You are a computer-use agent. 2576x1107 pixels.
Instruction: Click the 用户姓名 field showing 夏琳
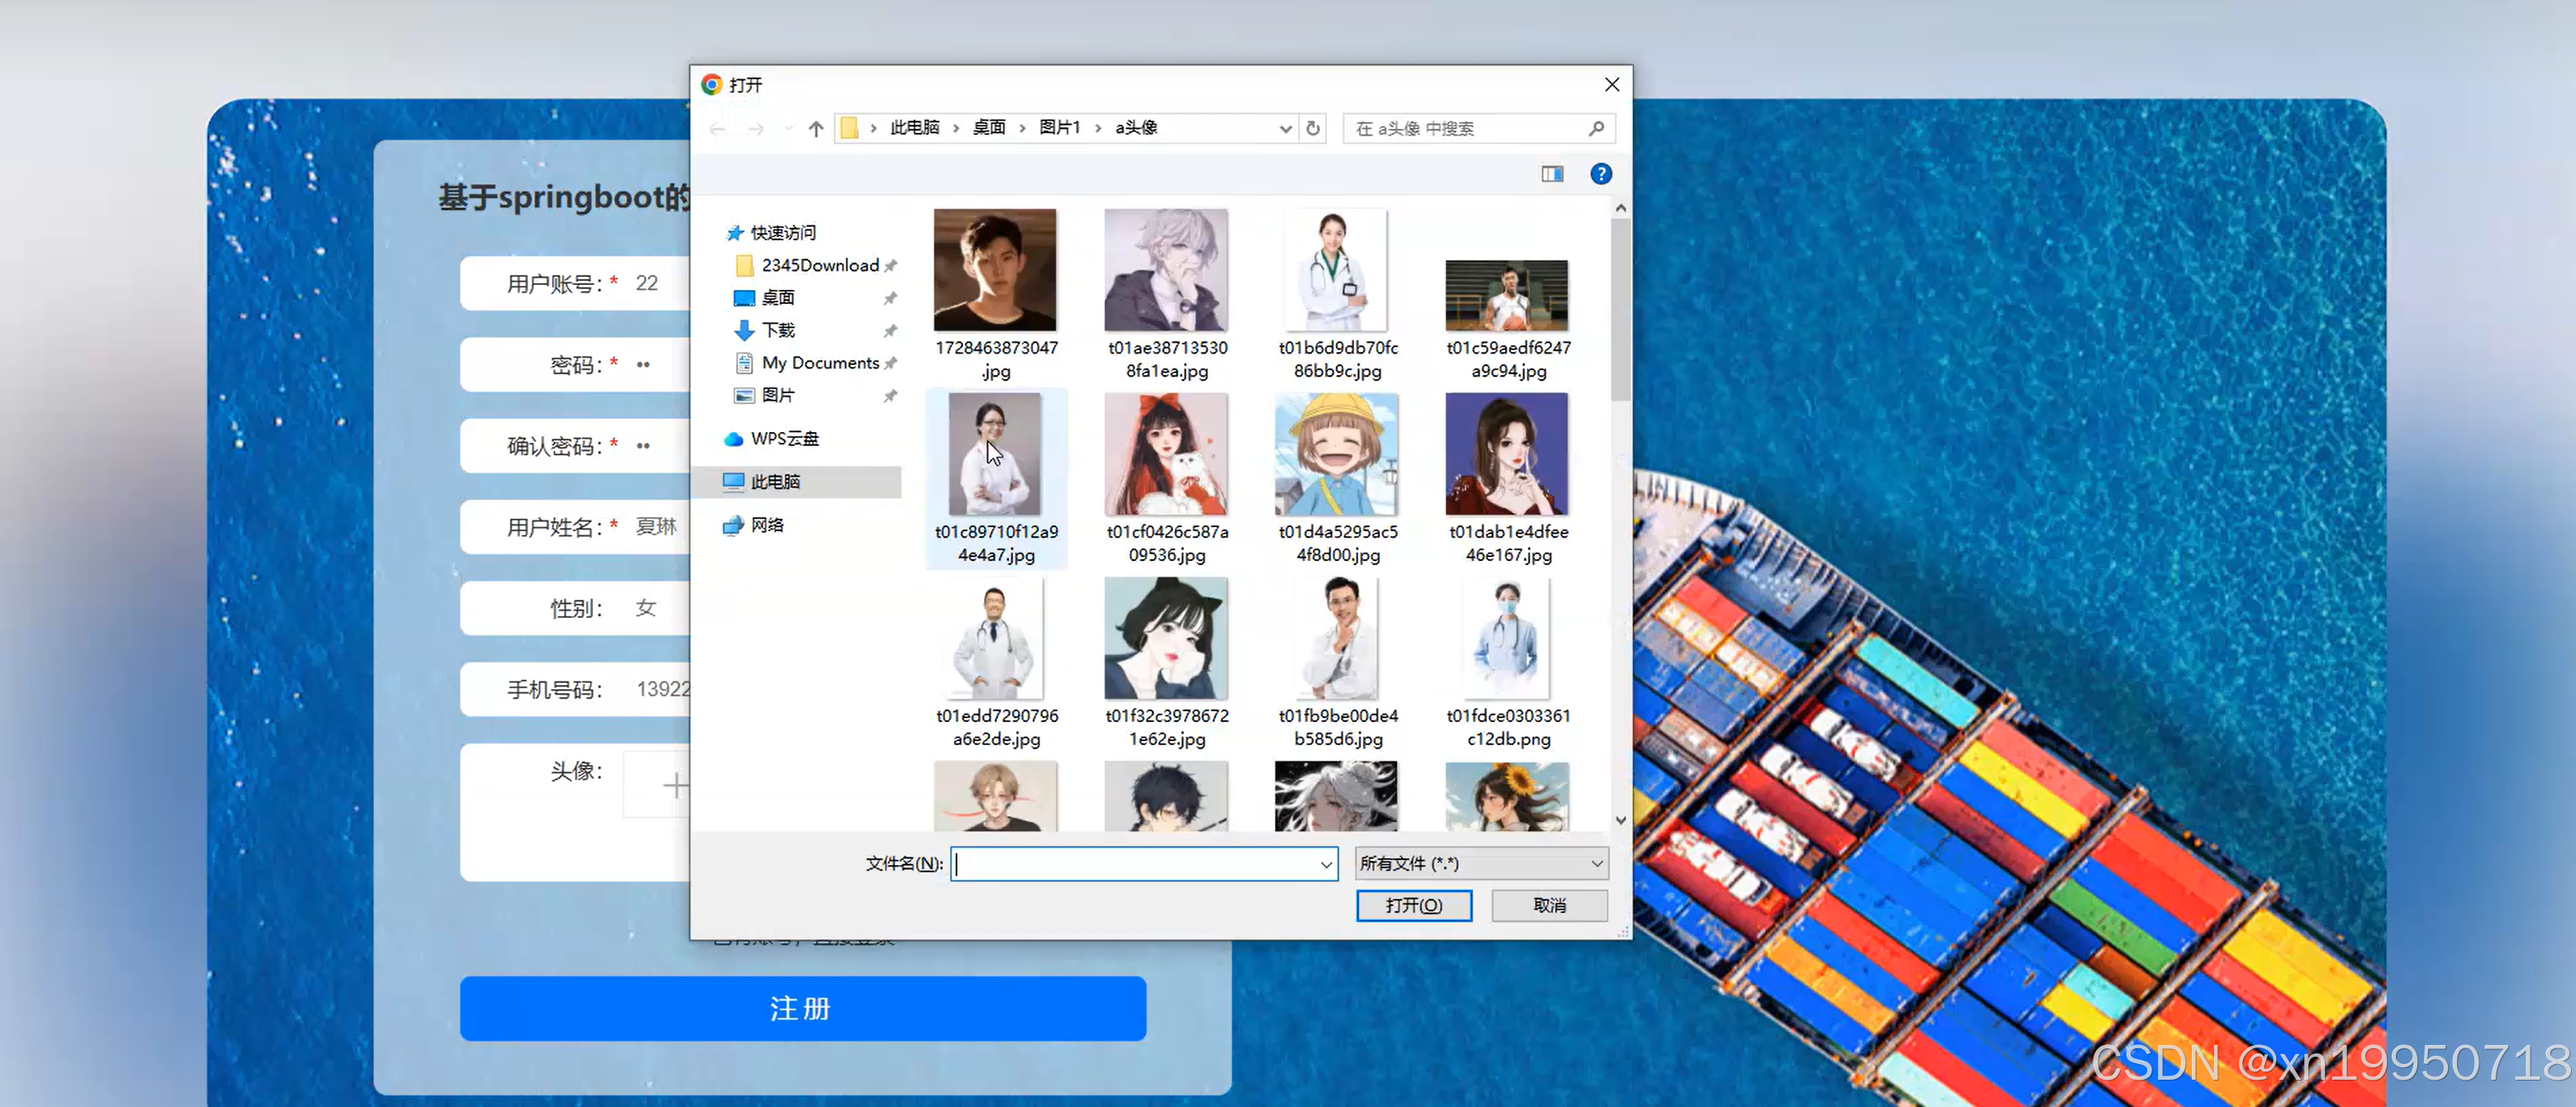[575, 526]
